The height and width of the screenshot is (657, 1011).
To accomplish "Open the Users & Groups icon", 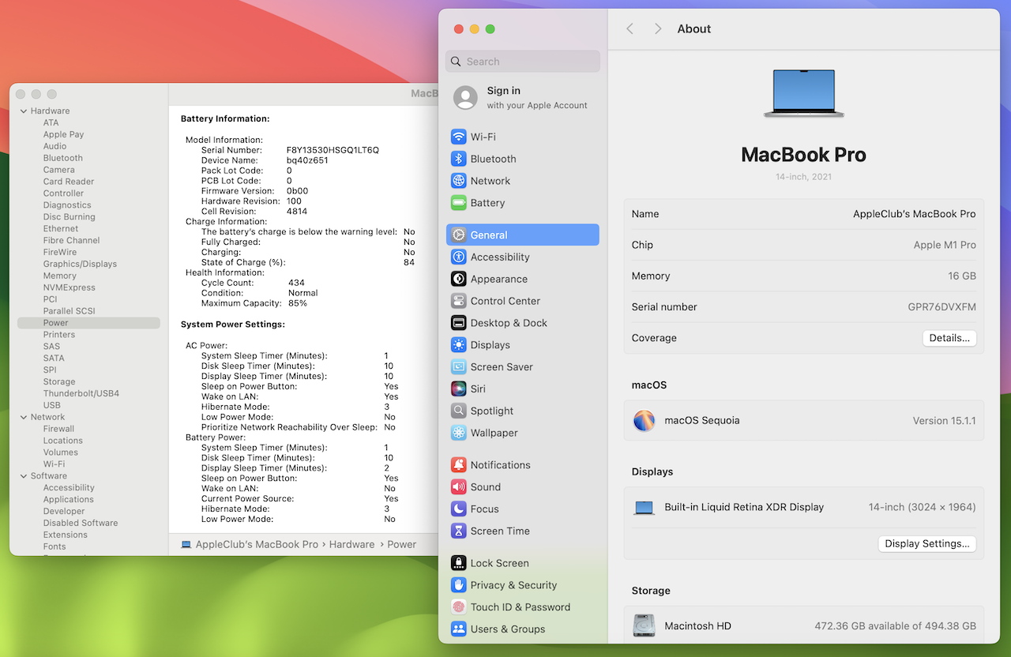I will 459,629.
